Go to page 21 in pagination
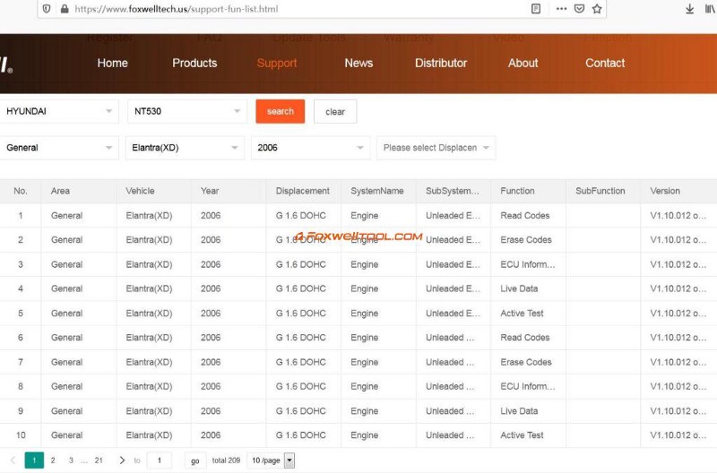Viewport: 717px width, 473px height. point(99,460)
